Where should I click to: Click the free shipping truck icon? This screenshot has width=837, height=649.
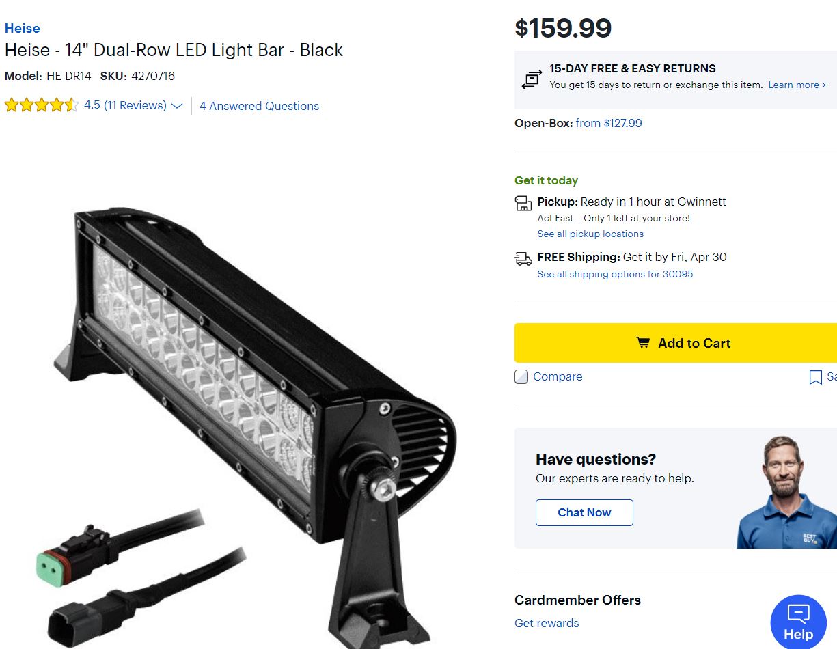(x=523, y=258)
